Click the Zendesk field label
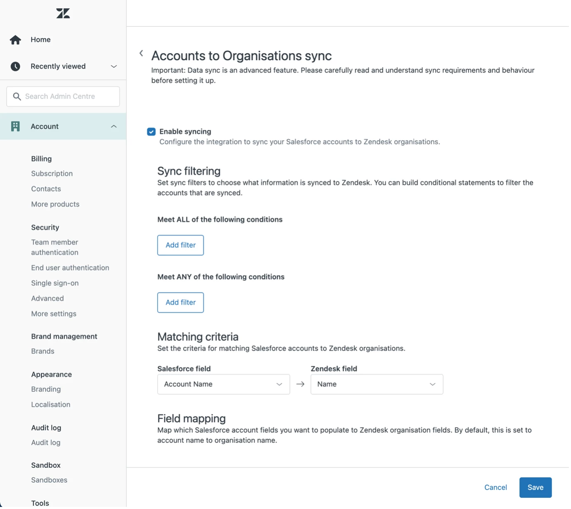This screenshot has width=571, height=509. point(334,369)
